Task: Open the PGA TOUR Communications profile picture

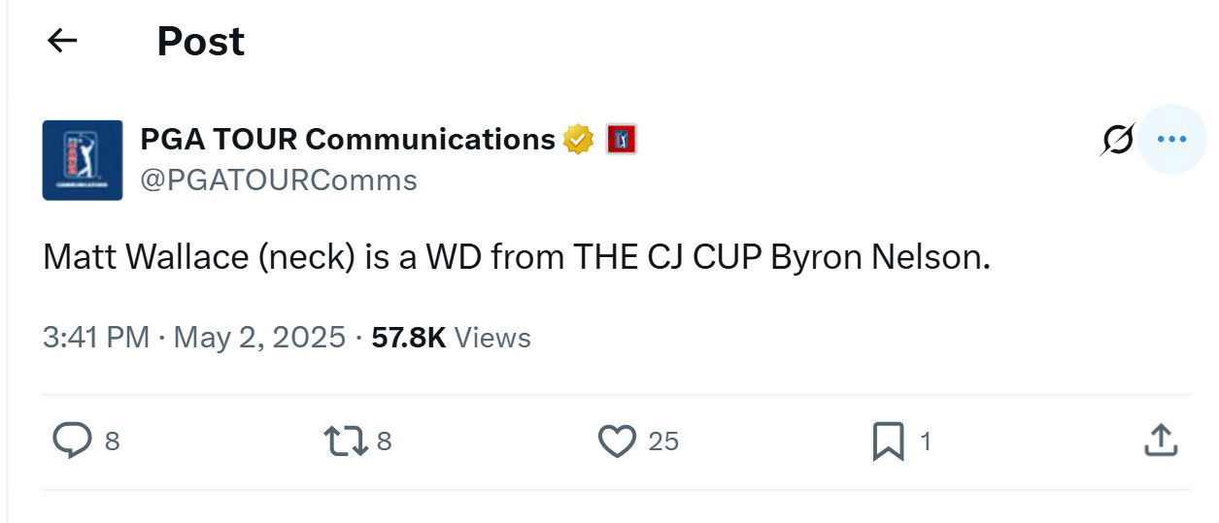Action: tap(83, 160)
